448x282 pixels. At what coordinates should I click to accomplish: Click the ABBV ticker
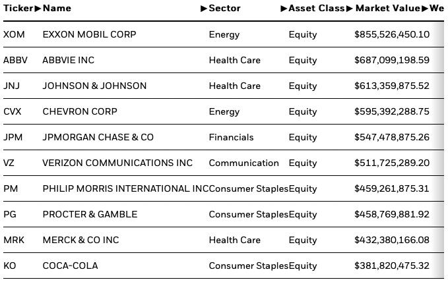pyautogui.click(x=15, y=60)
